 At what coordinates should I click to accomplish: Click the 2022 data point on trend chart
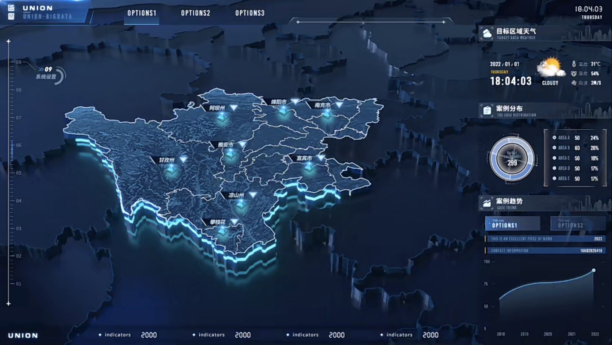tap(594, 270)
